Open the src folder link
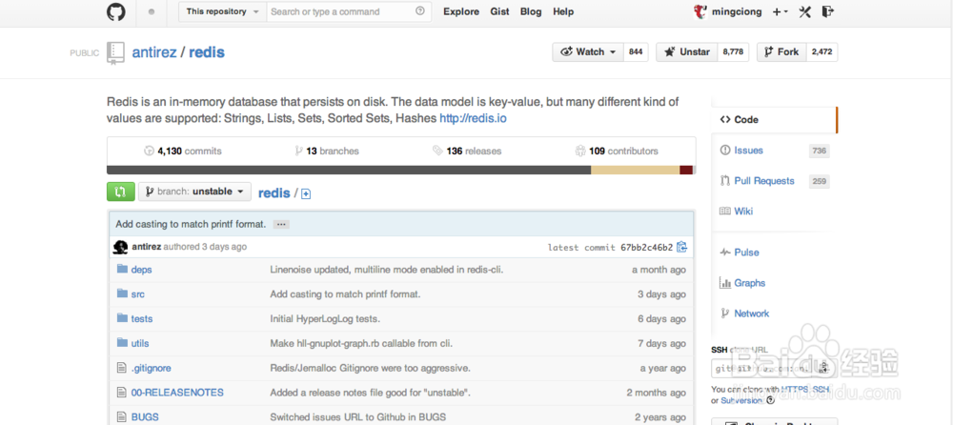953x425 pixels. coord(138,294)
